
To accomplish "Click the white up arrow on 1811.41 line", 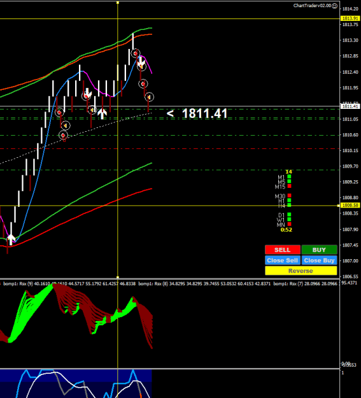I will (102, 114).
